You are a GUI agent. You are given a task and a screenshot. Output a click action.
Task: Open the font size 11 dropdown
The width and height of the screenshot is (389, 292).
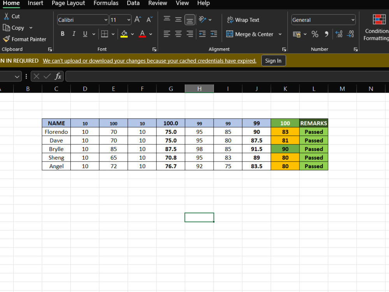click(x=129, y=20)
